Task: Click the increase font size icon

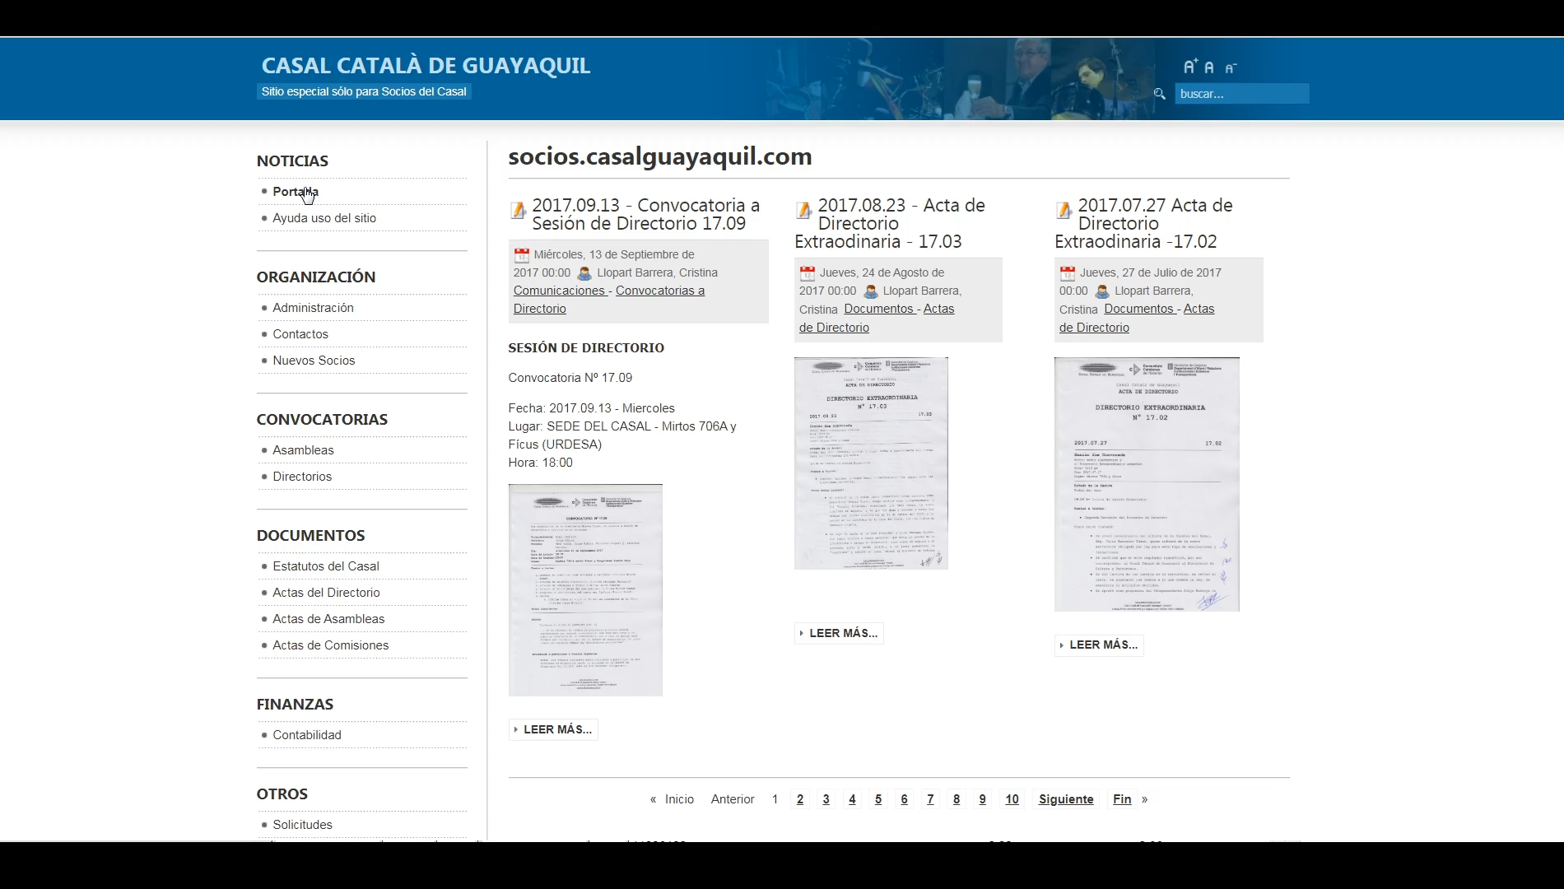Action: pos(1190,67)
